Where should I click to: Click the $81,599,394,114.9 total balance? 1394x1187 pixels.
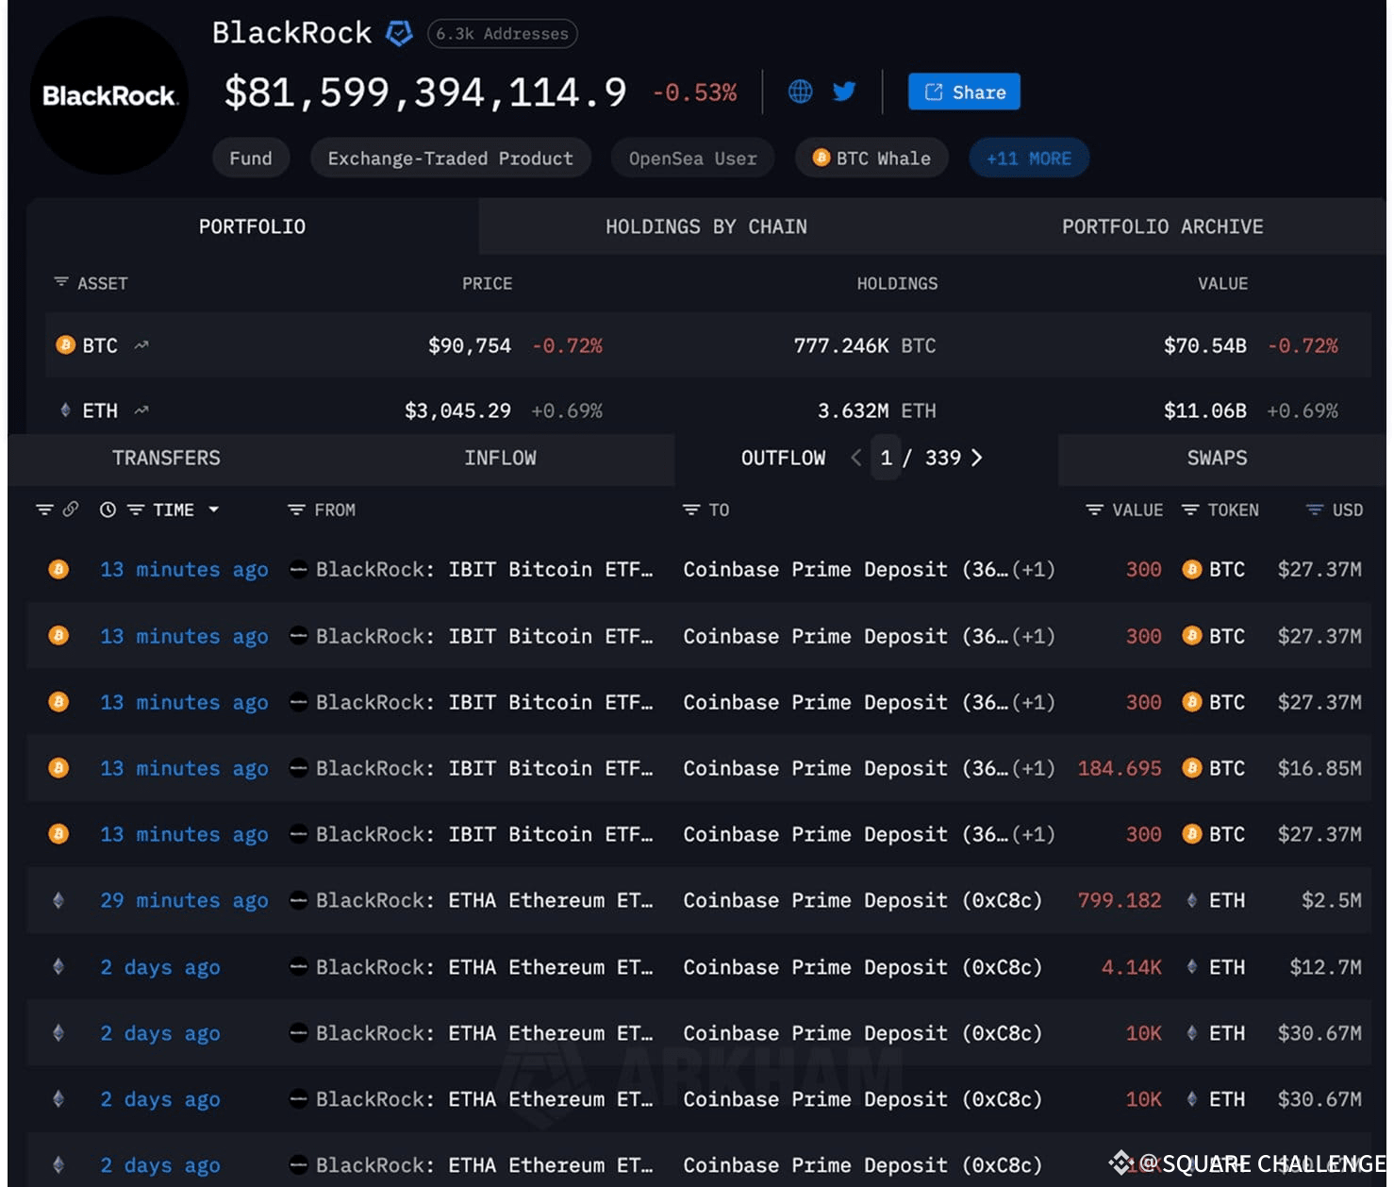click(425, 92)
